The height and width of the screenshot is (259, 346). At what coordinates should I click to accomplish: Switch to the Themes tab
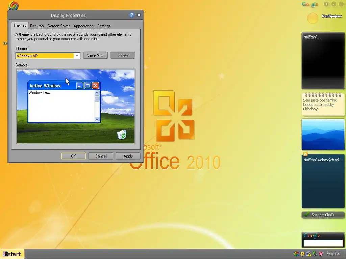point(20,25)
